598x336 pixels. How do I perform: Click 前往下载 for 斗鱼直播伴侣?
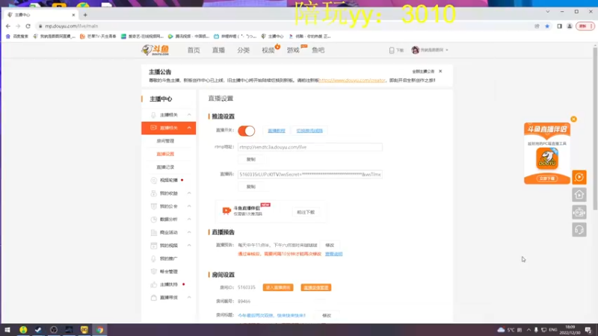coord(306,212)
